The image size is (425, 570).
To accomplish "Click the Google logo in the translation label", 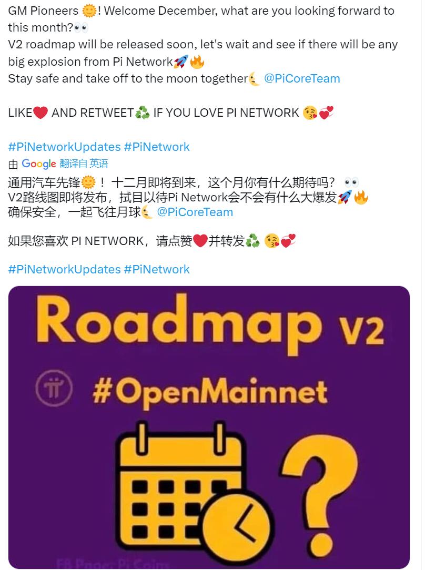I will pos(38,164).
